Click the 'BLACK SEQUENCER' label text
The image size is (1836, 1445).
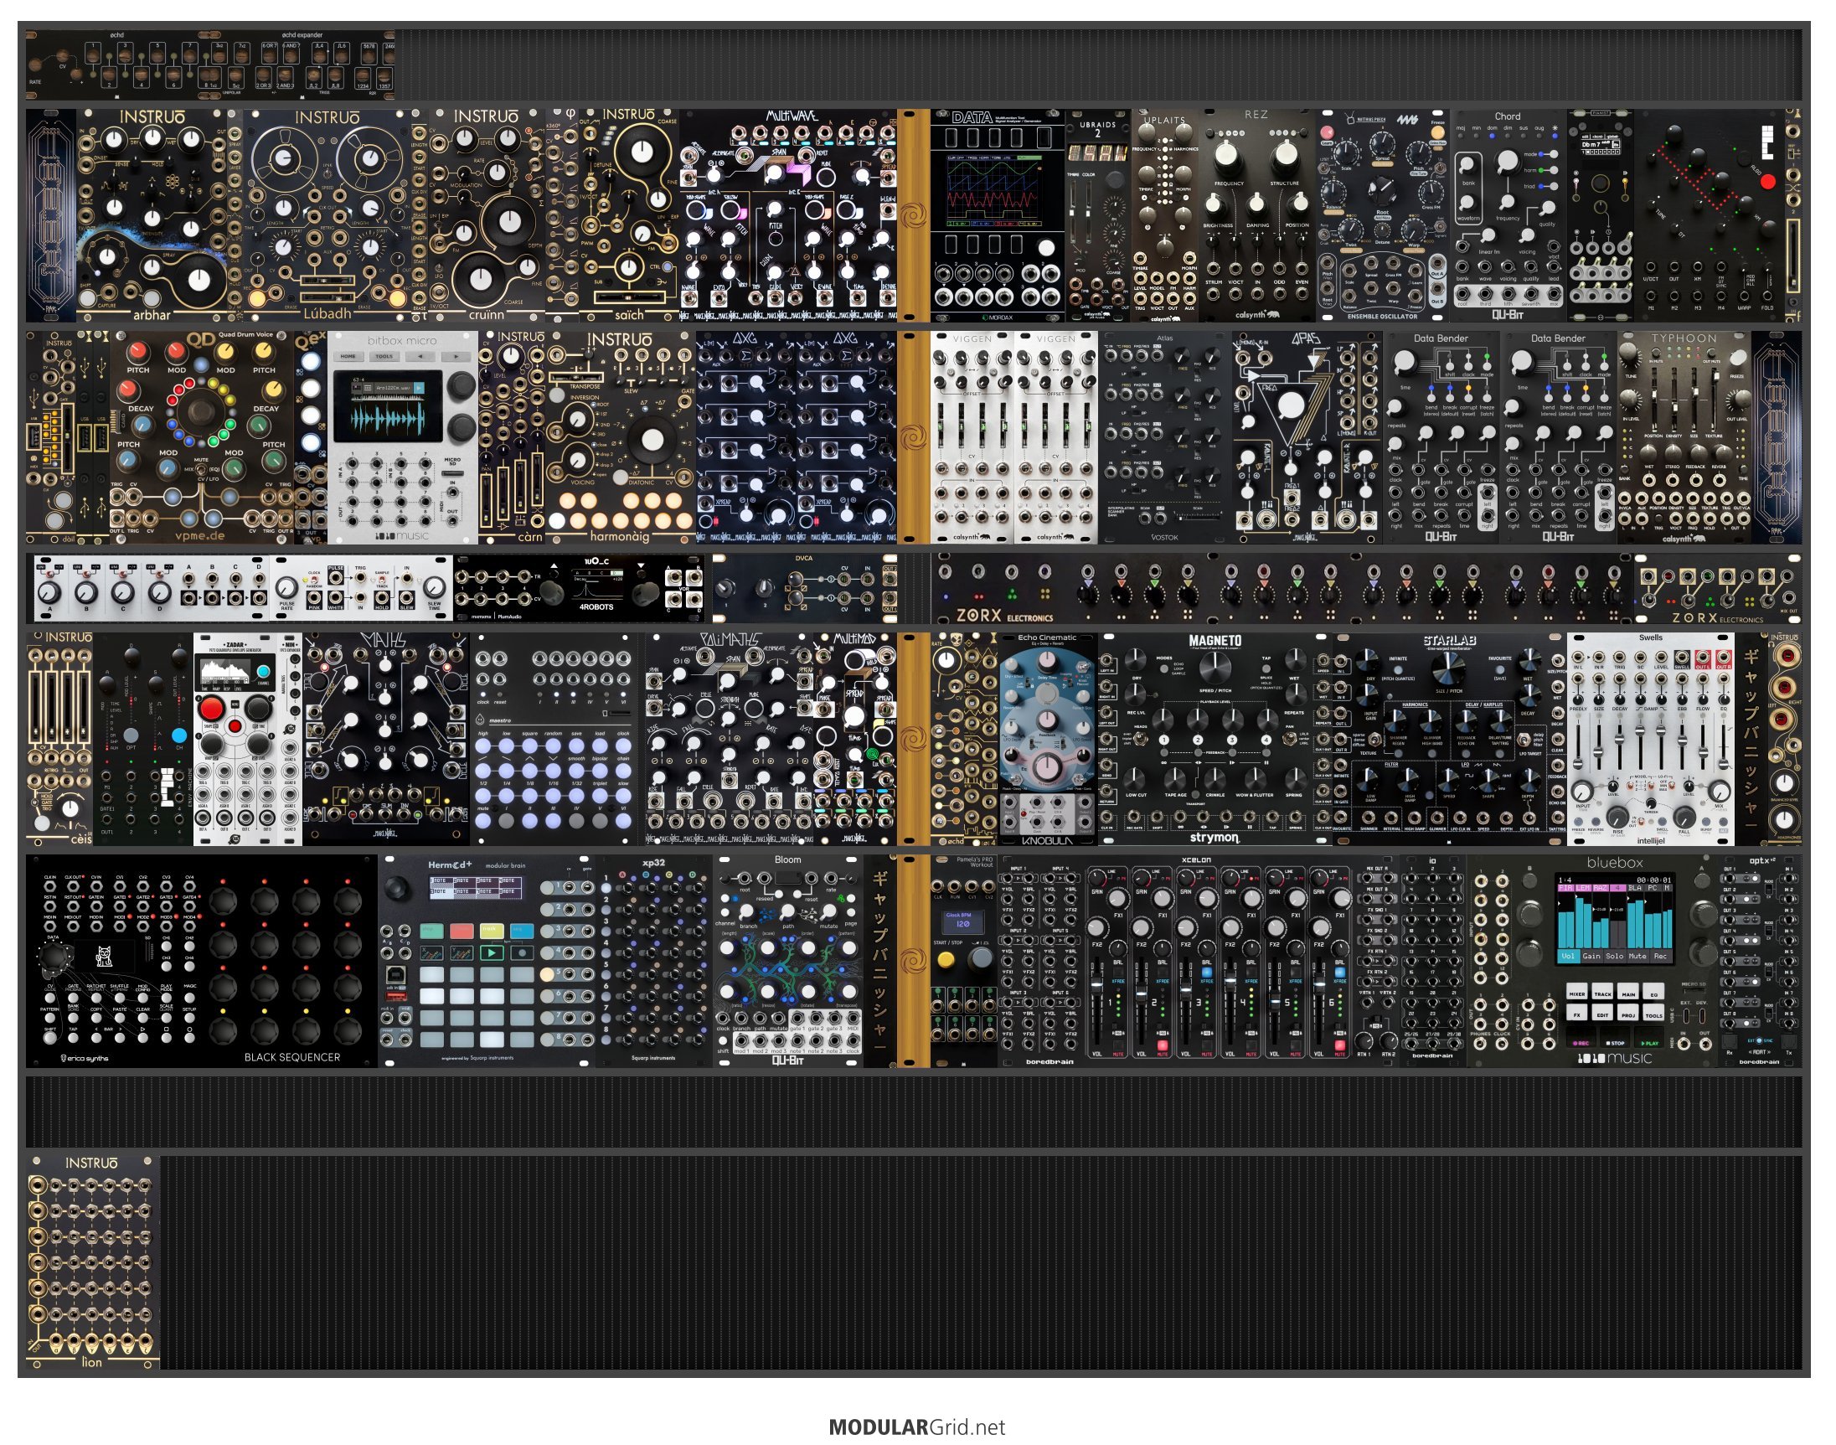[291, 1056]
